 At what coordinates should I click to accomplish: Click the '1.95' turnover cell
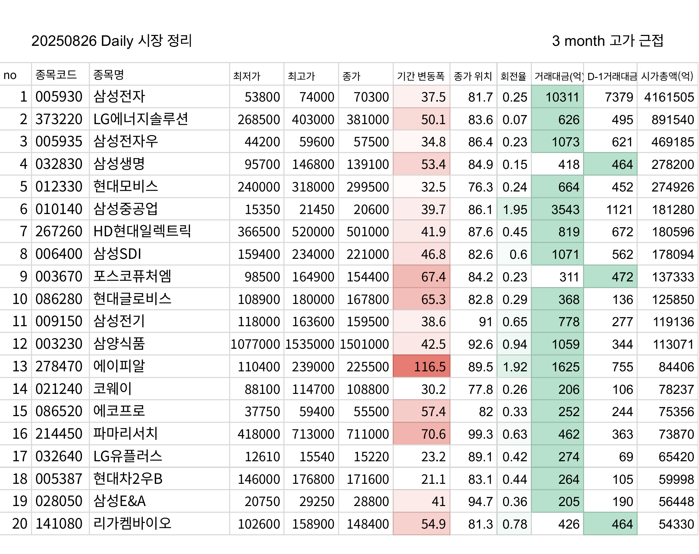coord(514,209)
